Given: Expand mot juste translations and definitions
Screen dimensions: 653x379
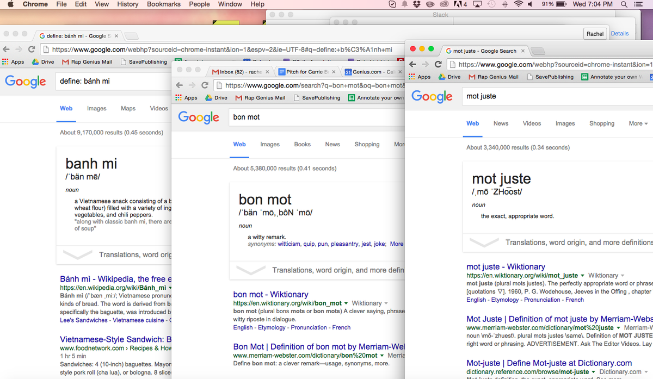Looking at the screenshot, I should (558, 243).
